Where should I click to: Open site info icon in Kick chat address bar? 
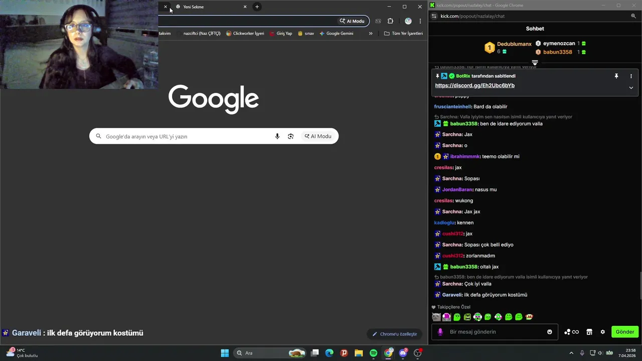click(x=434, y=16)
